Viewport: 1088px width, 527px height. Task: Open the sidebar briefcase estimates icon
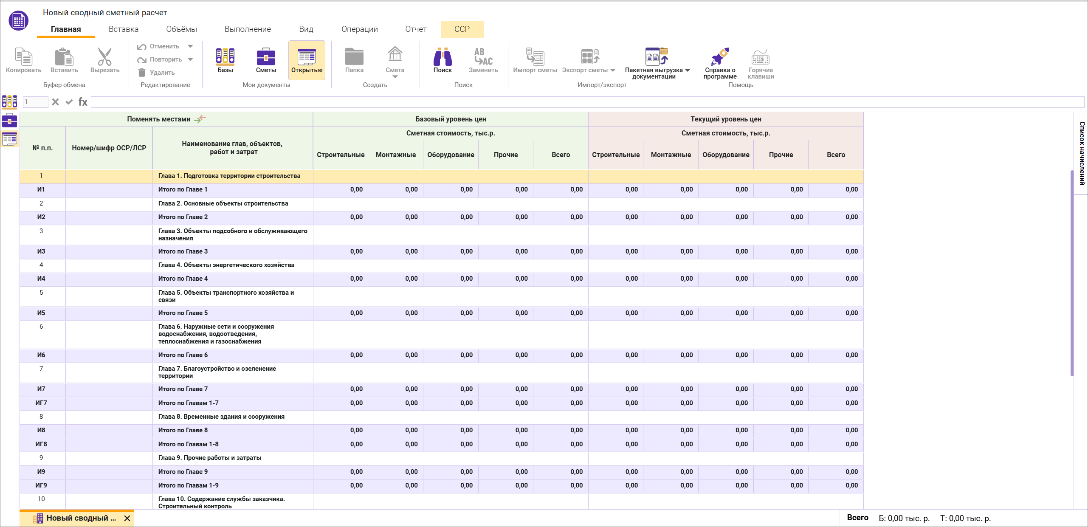tap(9, 121)
